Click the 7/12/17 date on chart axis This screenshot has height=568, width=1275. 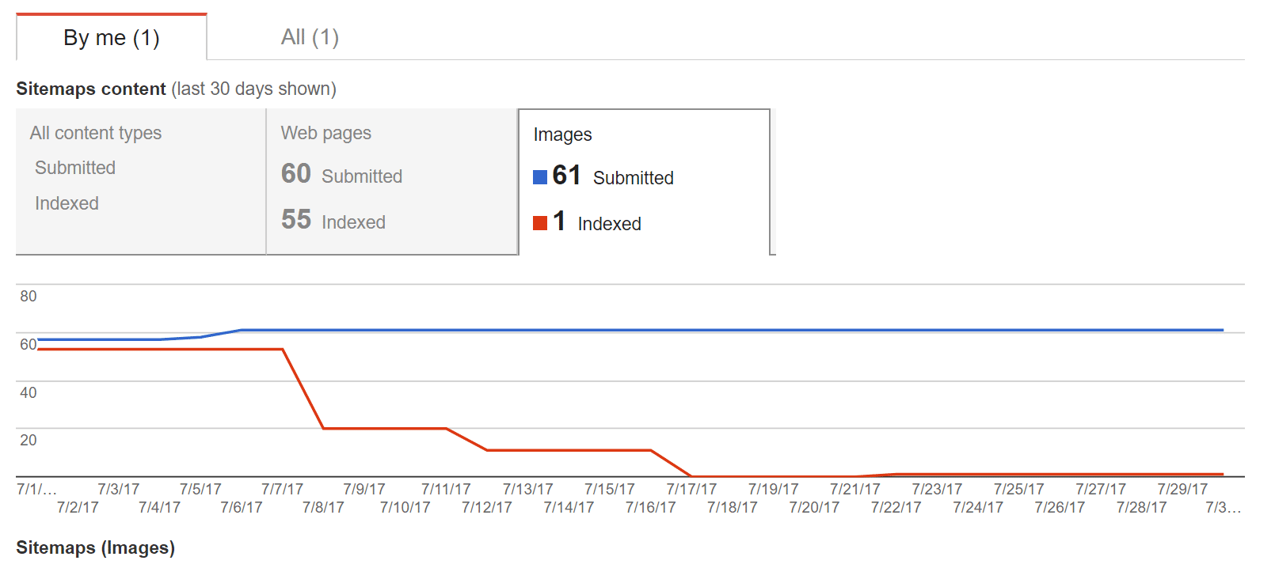[x=487, y=507]
